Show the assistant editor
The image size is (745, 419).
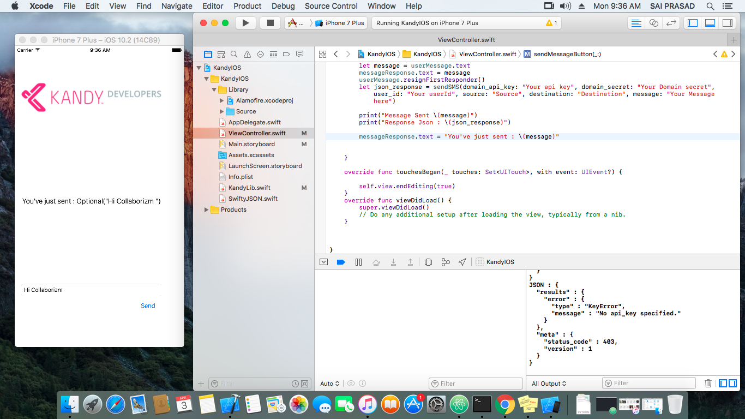[x=653, y=23]
